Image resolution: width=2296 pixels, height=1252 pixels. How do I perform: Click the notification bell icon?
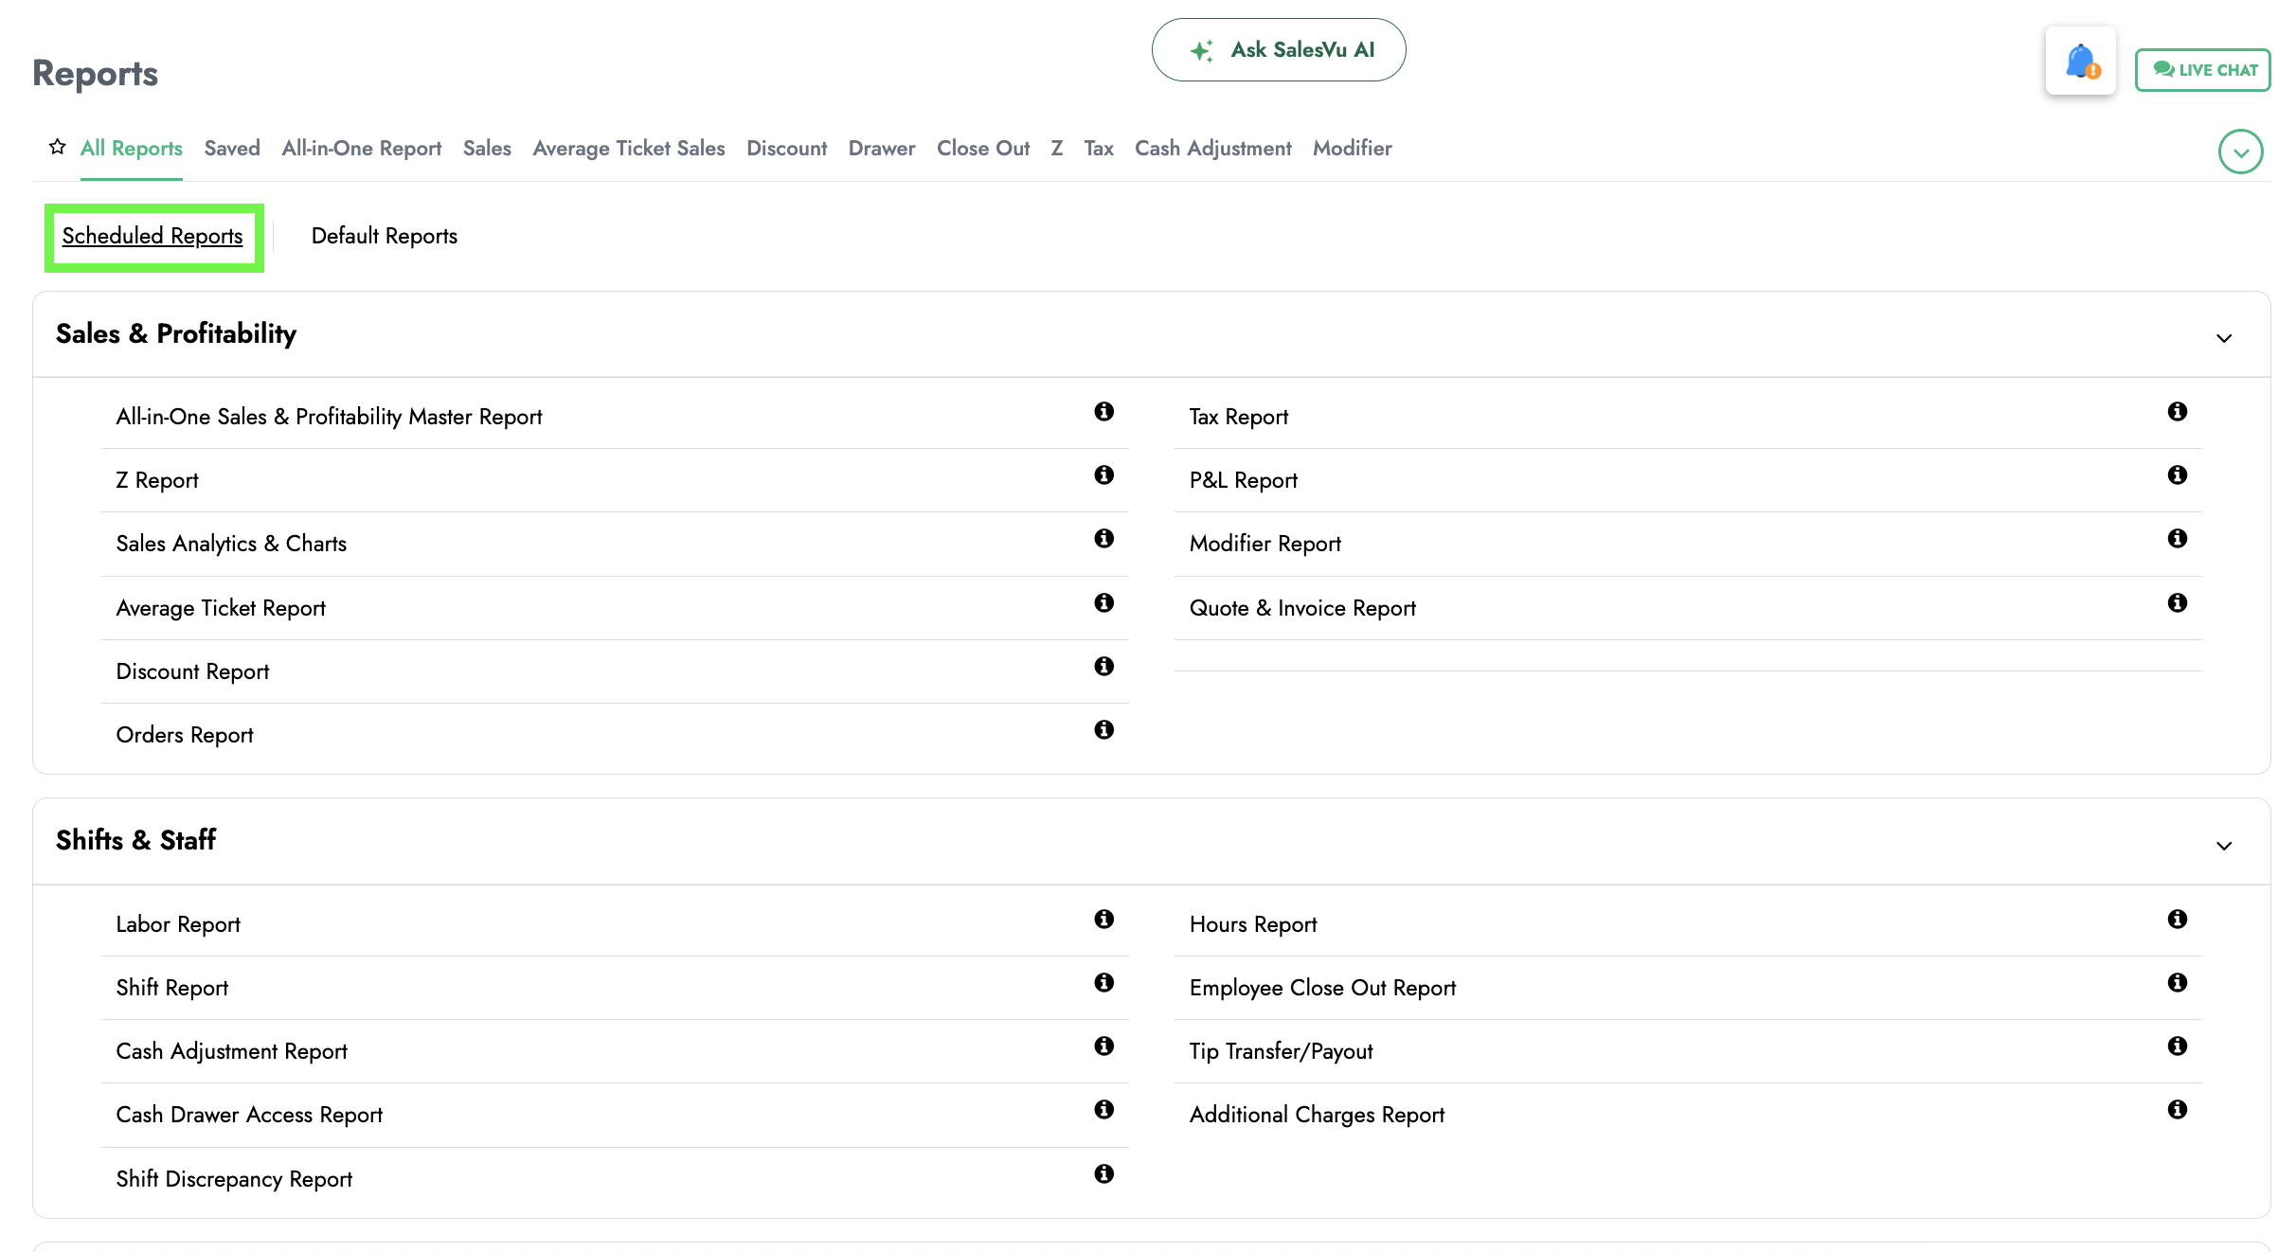[2080, 62]
